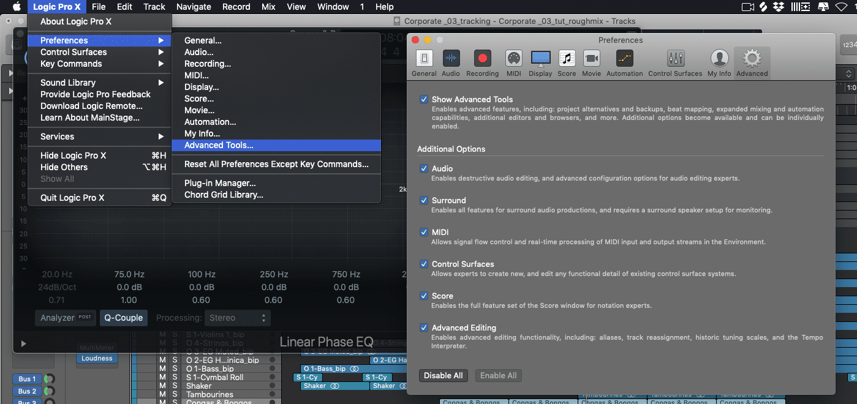Toggle the Audio additional option checkbox
Image resolution: width=857 pixels, height=404 pixels.
click(424, 168)
